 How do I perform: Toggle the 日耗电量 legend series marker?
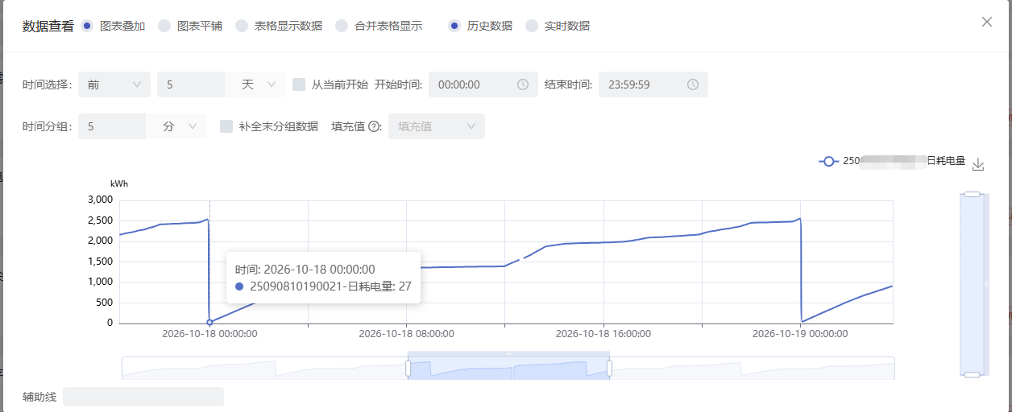point(828,161)
